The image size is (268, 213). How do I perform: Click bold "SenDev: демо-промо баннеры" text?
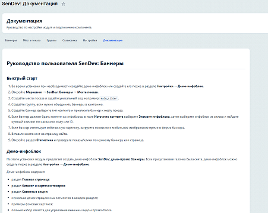121,159
